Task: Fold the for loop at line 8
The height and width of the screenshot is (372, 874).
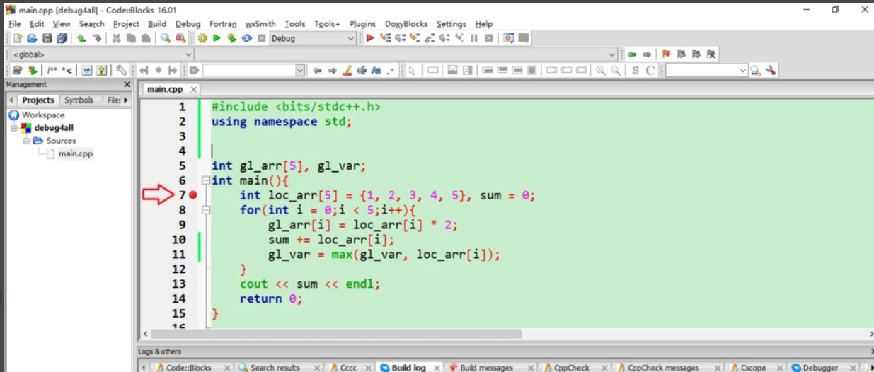Action: [x=206, y=210]
